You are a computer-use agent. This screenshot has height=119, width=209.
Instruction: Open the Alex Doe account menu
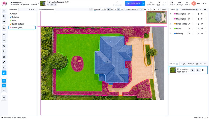(199, 3)
